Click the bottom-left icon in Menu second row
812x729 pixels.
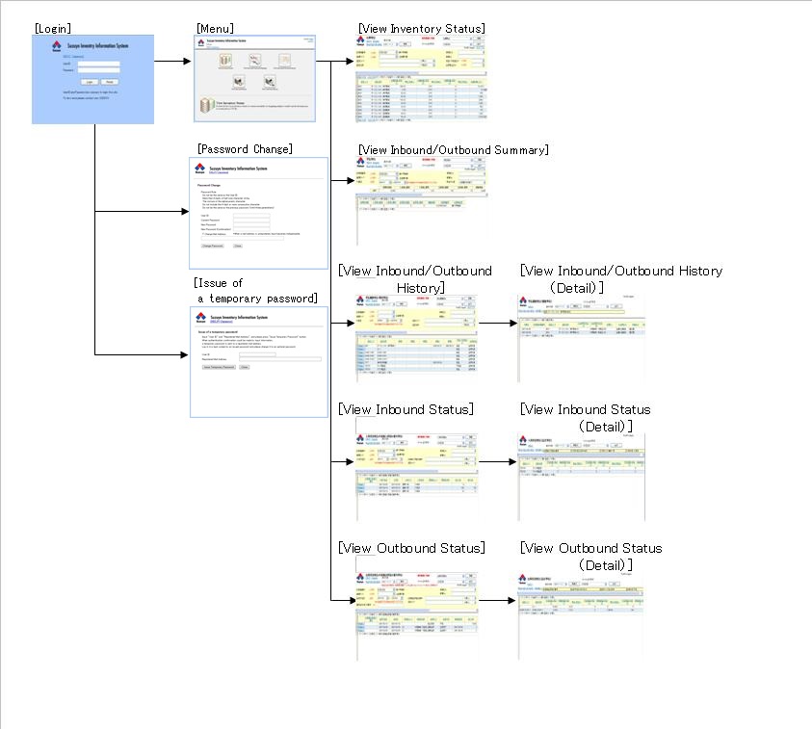tap(238, 83)
